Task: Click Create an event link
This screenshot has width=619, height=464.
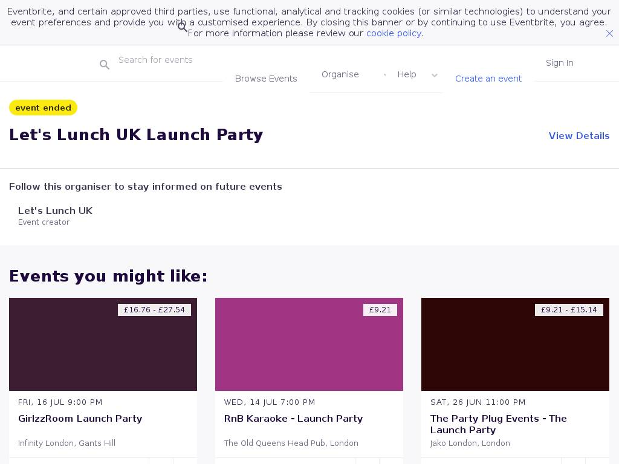Action: [488, 79]
